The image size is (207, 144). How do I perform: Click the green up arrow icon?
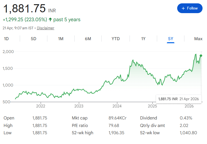pos(50,20)
